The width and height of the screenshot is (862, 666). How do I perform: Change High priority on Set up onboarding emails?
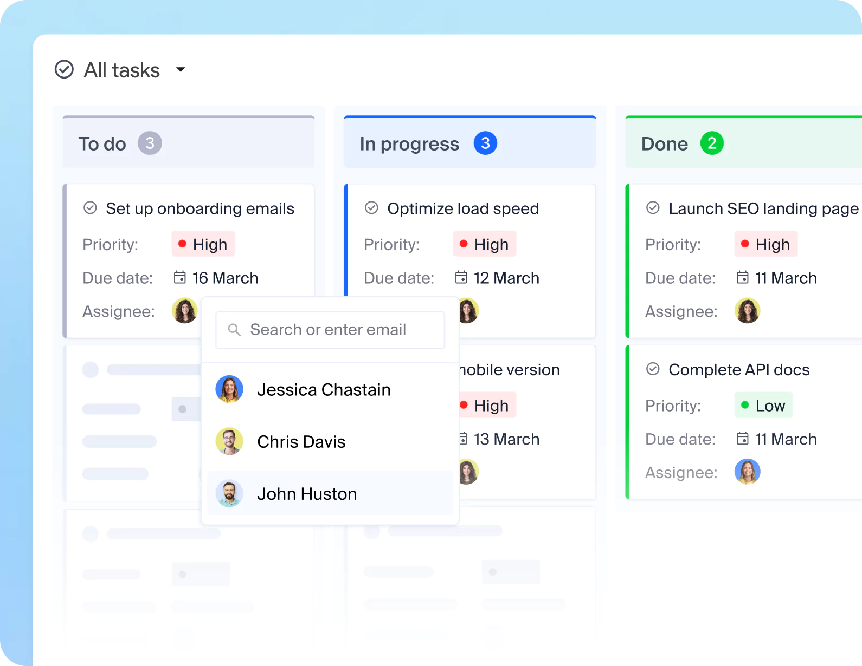(x=203, y=244)
